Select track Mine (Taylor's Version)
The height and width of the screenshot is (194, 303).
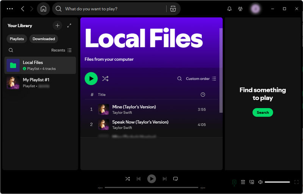pyautogui.click(x=151, y=109)
